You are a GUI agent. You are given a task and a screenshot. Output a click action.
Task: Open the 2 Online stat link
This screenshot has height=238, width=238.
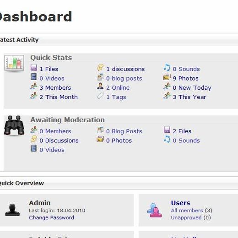(118, 88)
